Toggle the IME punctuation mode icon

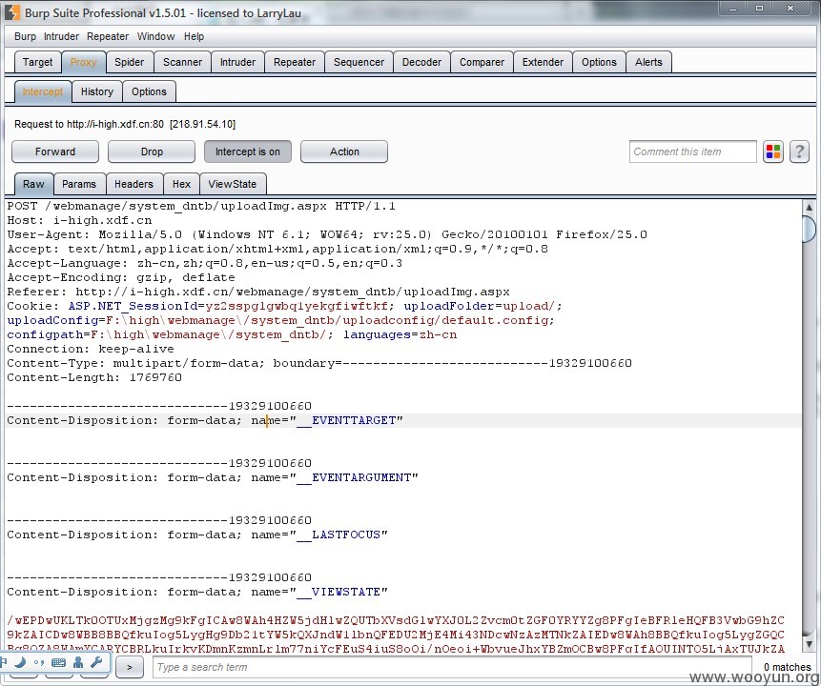pyautogui.click(x=39, y=662)
